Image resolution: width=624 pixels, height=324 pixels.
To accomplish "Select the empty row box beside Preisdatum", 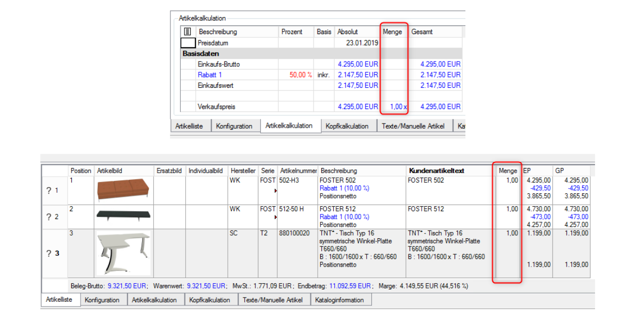I will click(188, 43).
